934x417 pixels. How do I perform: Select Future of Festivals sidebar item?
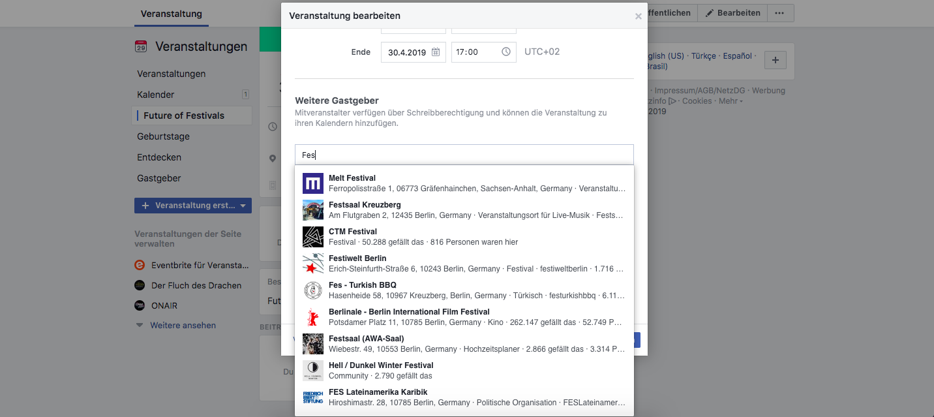click(192, 116)
